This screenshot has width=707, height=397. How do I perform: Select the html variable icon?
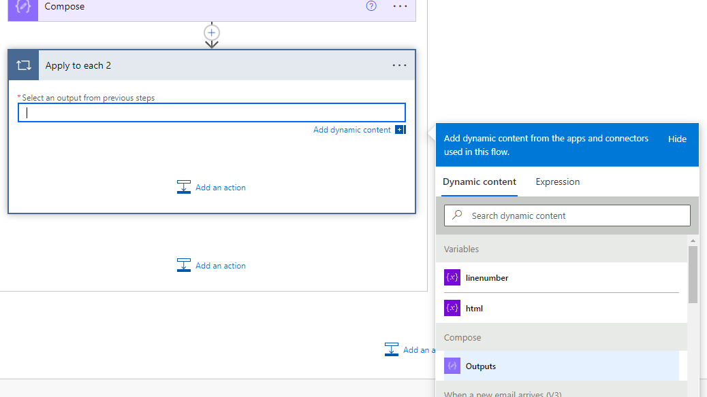click(452, 308)
